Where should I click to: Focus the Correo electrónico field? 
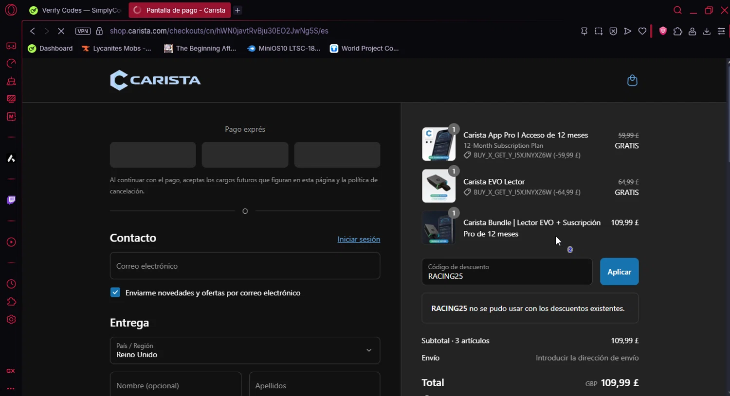(x=245, y=266)
